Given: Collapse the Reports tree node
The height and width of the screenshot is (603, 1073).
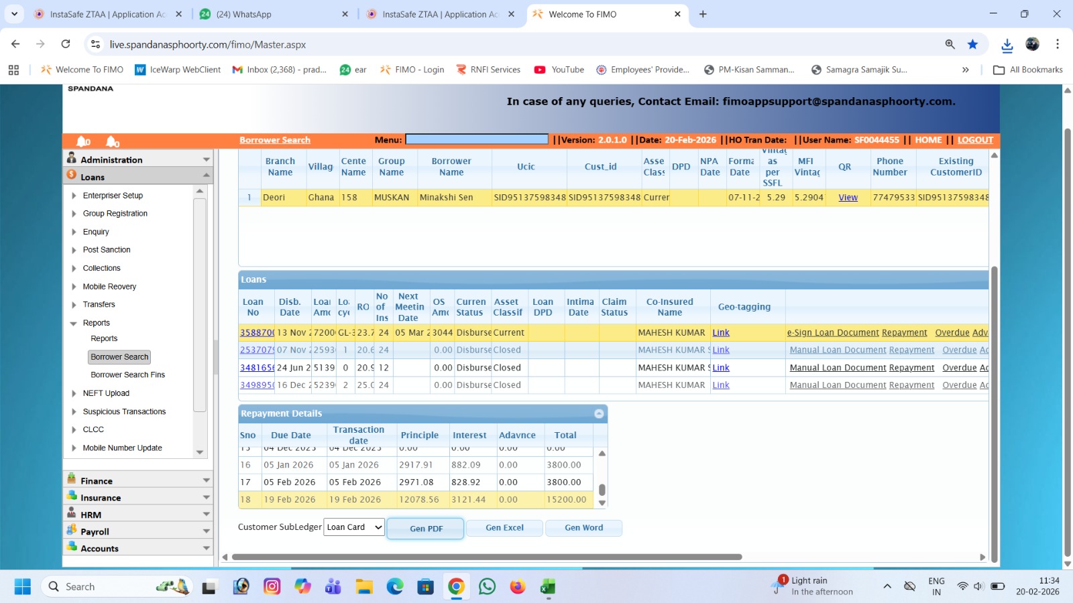Looking at the screenshot, I should (x=74, y=323).
